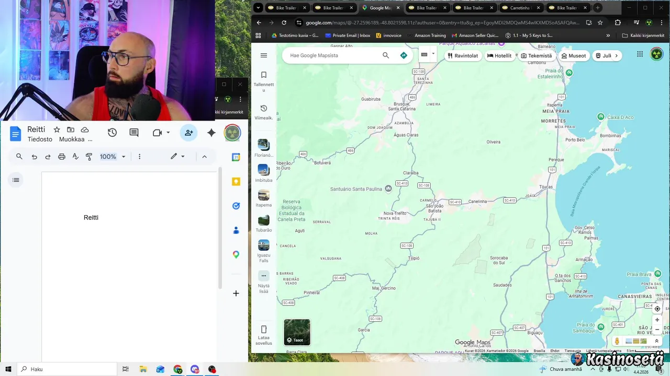The image size is (670, 376).
Task: Filter map by Museot
Action: click(574, 55)
